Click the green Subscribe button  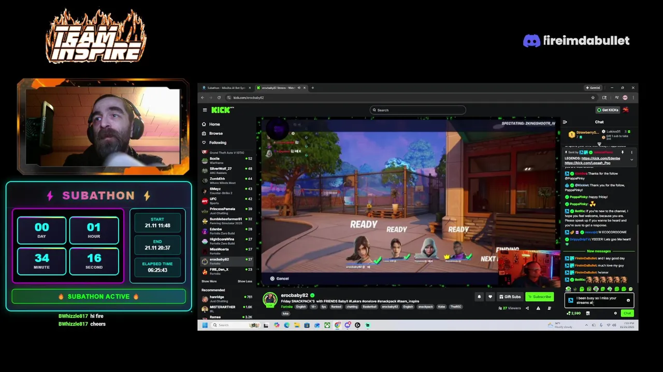pos(539,297)
